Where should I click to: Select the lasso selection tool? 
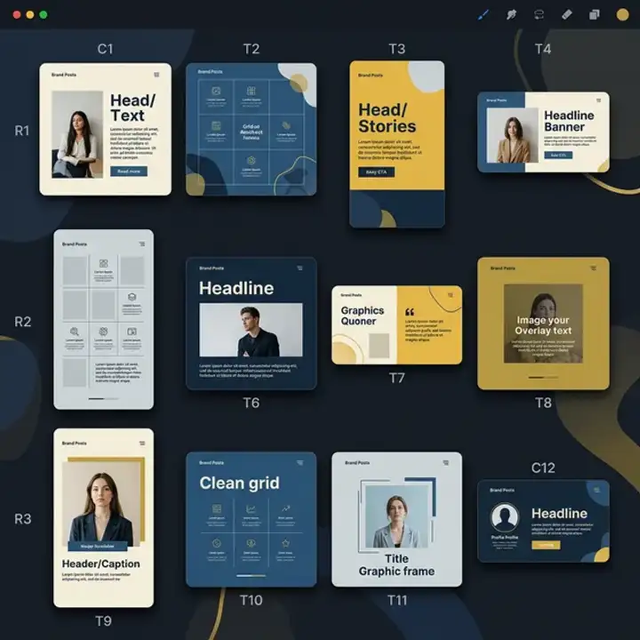[x=539, y=15]
